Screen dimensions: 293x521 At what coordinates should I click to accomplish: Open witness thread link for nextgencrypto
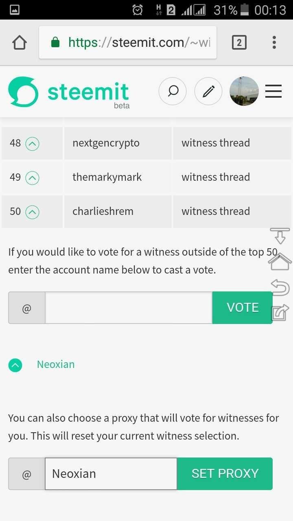[216, 143]
